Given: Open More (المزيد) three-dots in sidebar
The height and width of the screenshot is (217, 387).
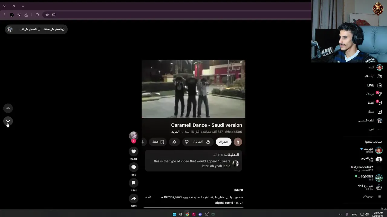Looking at the screenshot, I should (375, 129).
